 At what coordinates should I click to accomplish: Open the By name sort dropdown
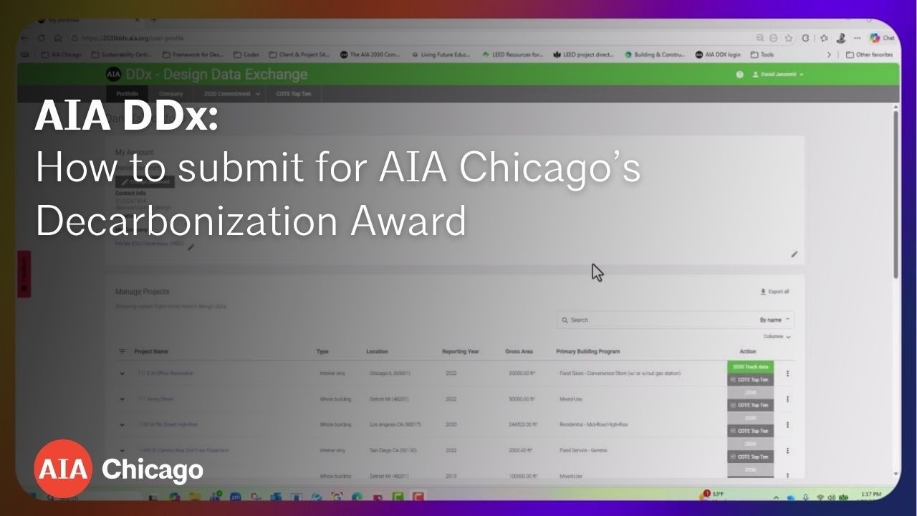[x=775, y=320]
